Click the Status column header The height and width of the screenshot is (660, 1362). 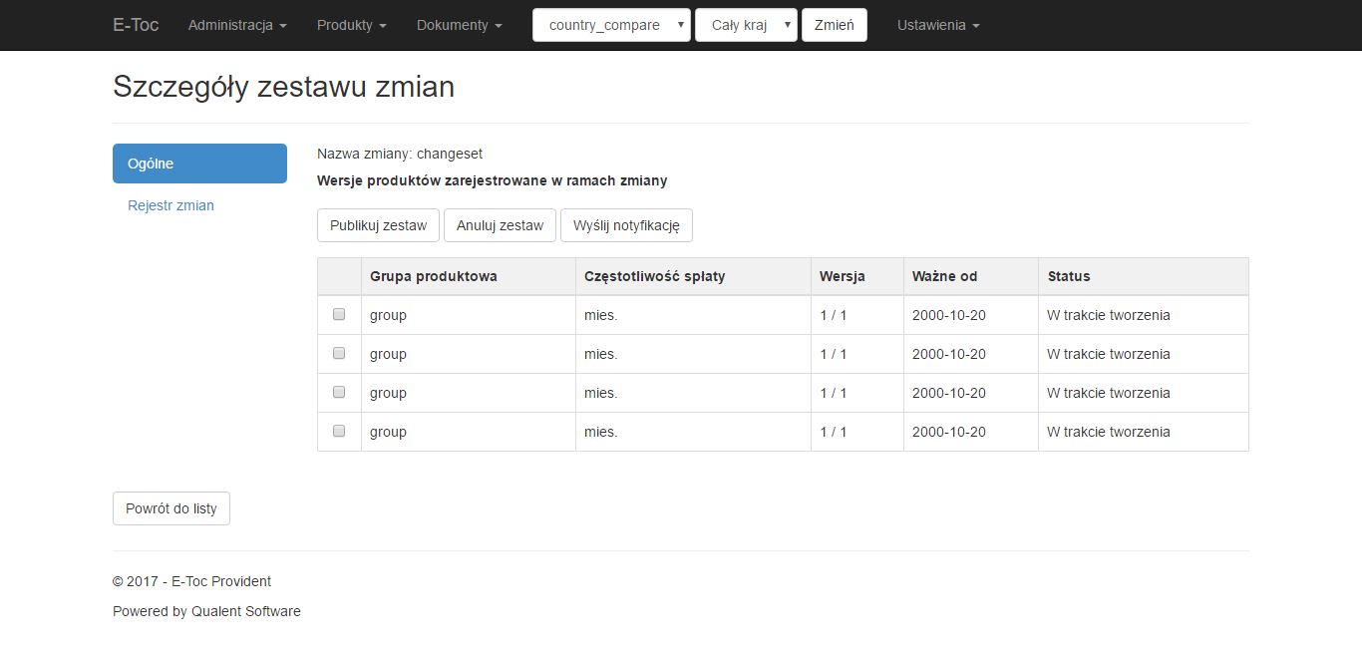1144,276
